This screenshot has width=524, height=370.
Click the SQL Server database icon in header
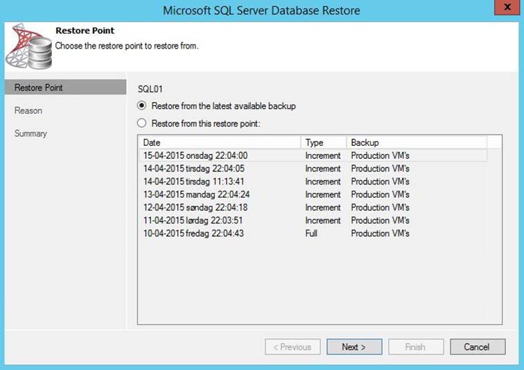pos(26,46)
